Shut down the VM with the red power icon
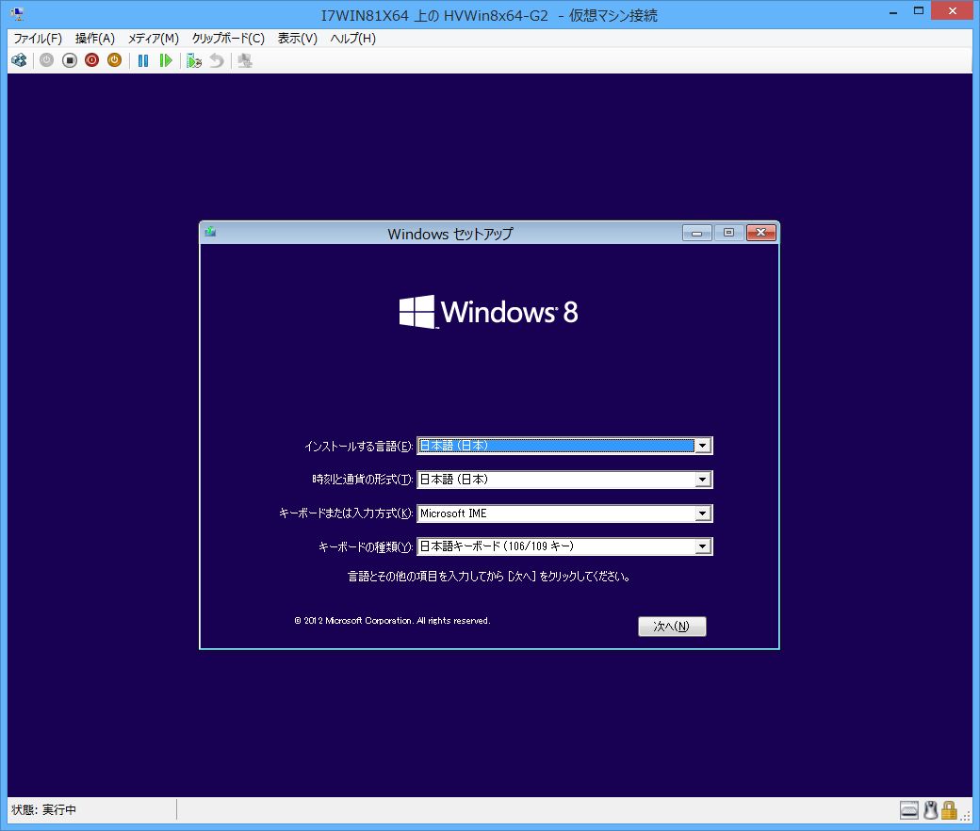The width and height of the screenshot is (980, 831). tap(92, 60)
